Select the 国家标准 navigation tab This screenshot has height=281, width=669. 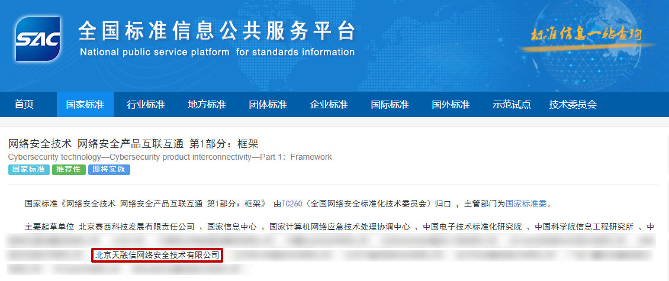coord(85,105)
